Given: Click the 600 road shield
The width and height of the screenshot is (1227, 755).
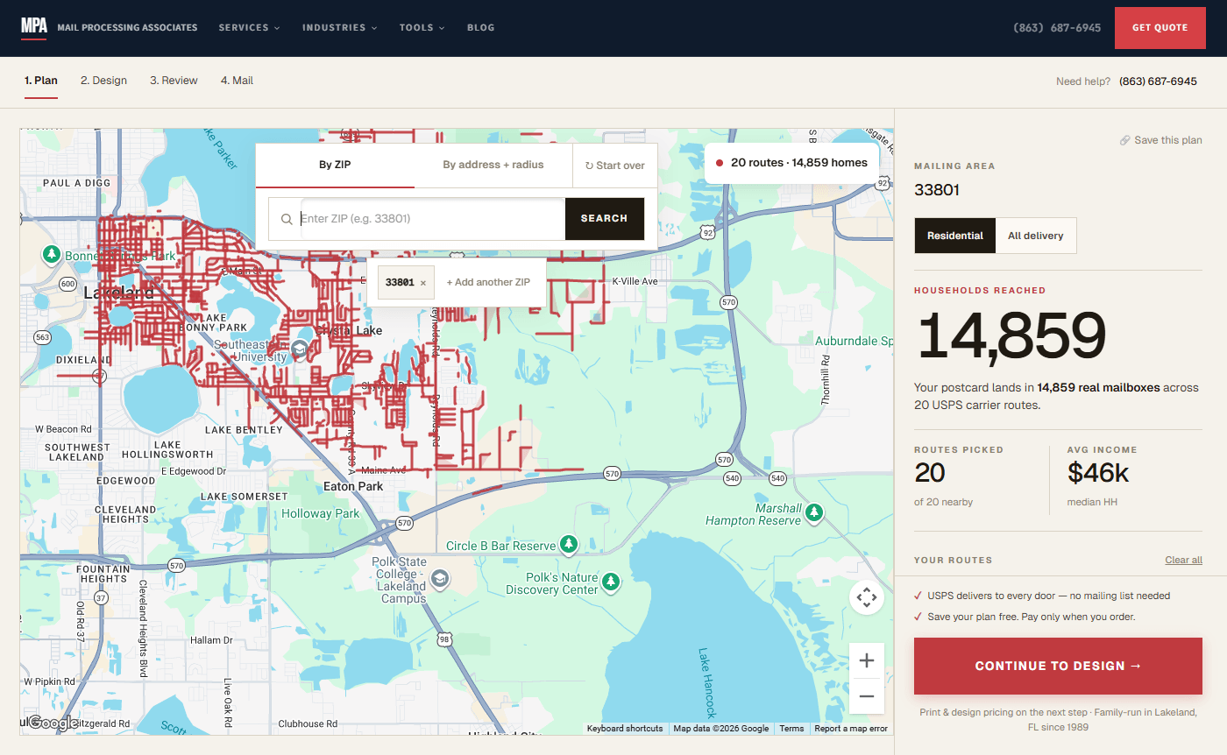Looking at the screenshot, I should pyautogui.click(x=67, y=284).
